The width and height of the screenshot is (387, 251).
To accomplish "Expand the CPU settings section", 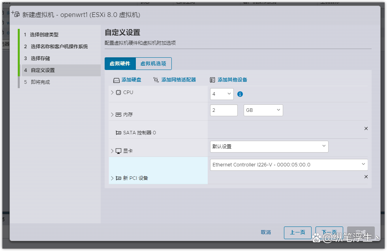I will [112, 92].
